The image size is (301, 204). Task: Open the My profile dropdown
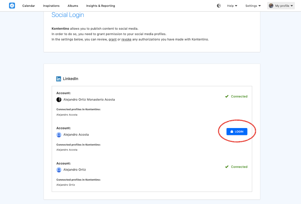pyautogui.click(x=281, y=6)
